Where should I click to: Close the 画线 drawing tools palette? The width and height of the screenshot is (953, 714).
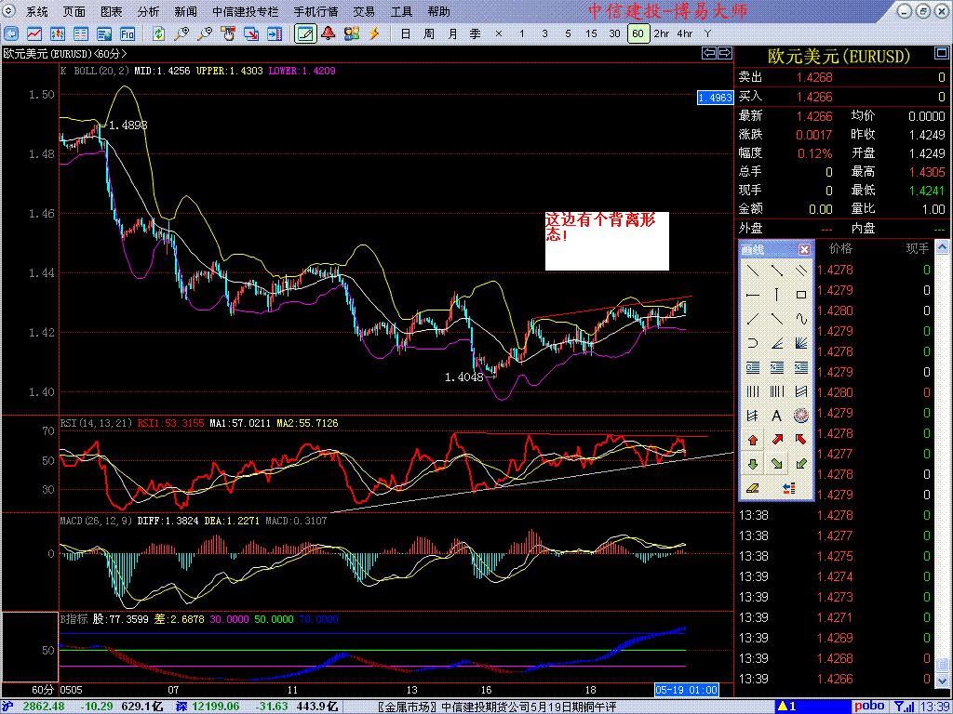[804, 249]
